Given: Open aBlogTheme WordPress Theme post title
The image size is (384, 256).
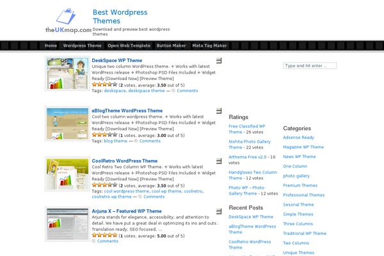Looking at the screenshot, I should pyautogui.click(x=127, y=111).
